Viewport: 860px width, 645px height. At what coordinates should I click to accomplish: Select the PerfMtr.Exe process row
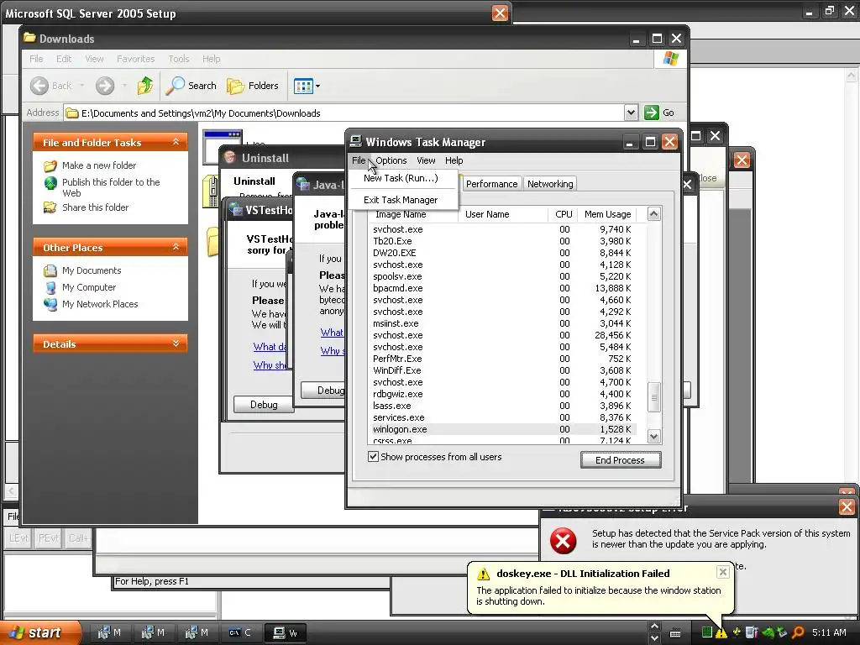point(502,359)
